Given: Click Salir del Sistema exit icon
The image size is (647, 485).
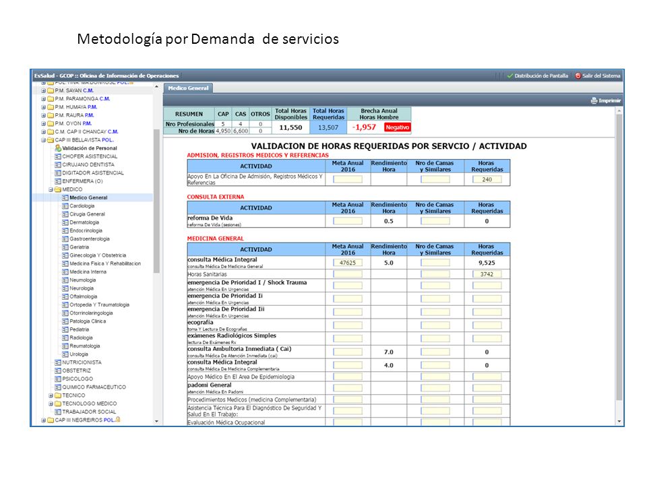Looking at the screenshot, I should tap(578, 76).
